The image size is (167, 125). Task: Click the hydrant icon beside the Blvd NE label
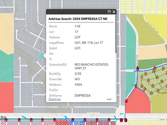[x=137, y=68]
